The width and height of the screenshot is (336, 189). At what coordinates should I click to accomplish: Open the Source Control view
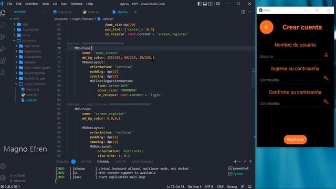click(x=3, y=37)
